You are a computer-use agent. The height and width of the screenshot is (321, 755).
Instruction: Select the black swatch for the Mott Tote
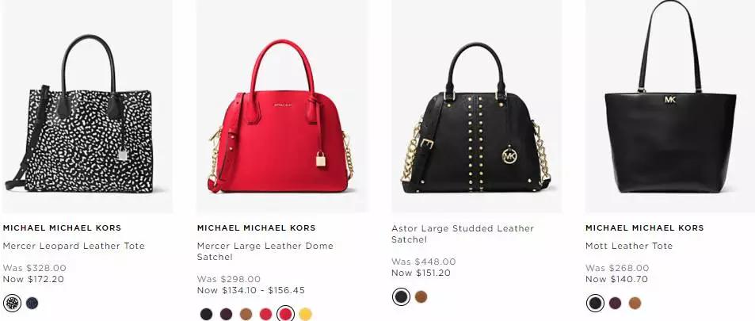[595, 303]
